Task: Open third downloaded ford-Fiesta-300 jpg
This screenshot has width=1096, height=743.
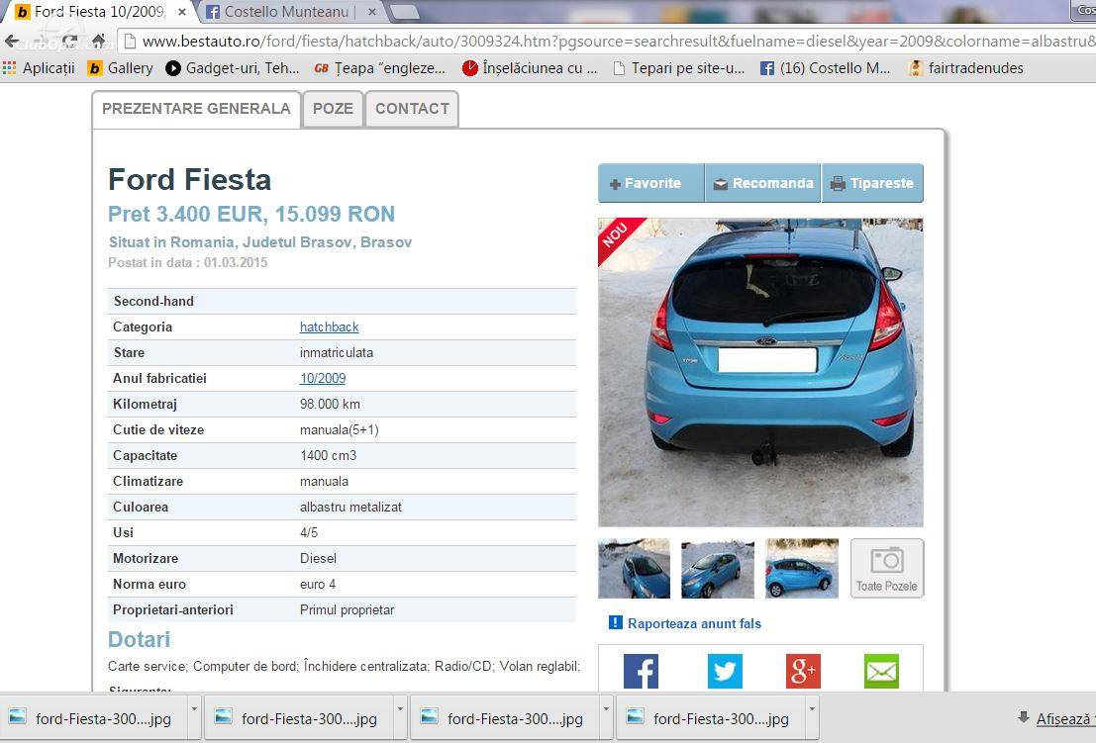Action: [x=504, y=718]
